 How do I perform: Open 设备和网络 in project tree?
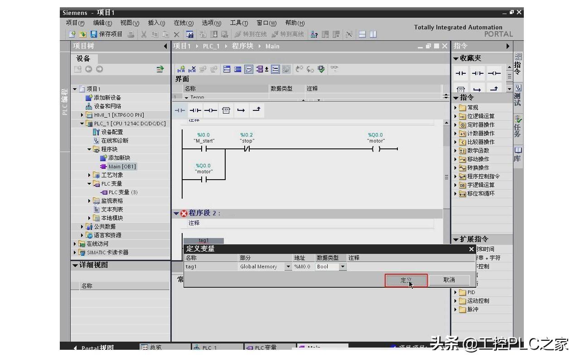point(103,106)
